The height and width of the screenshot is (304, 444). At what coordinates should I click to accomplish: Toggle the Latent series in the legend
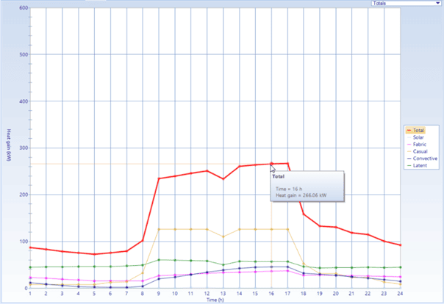pyautogui.click(x=419, y=166)
